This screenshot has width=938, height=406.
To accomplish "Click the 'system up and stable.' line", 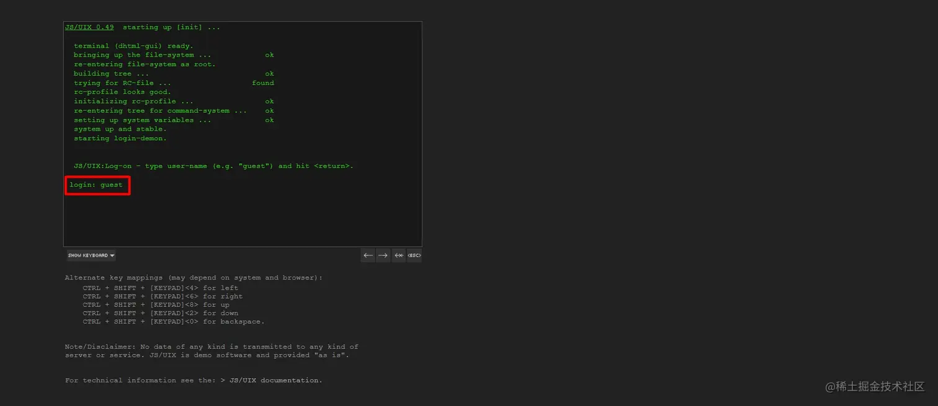I will tap(120, 130).
